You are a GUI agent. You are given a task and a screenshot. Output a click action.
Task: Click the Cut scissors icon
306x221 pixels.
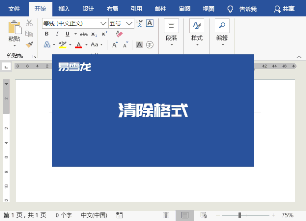(x=29, y=23)
